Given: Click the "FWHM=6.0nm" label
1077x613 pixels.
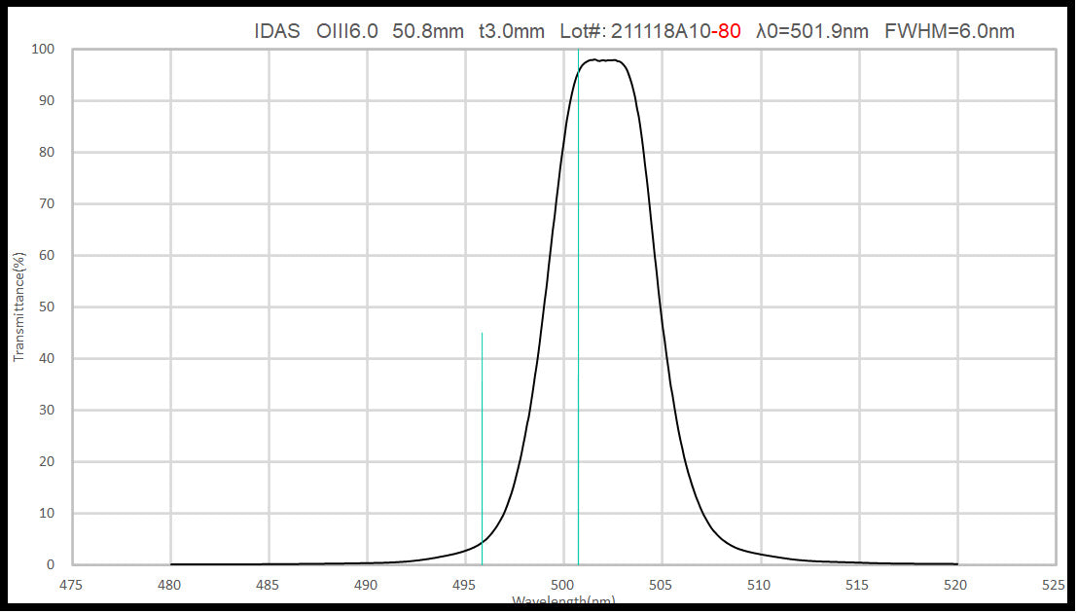Looking at the screenshot, I should coord(950,31).
